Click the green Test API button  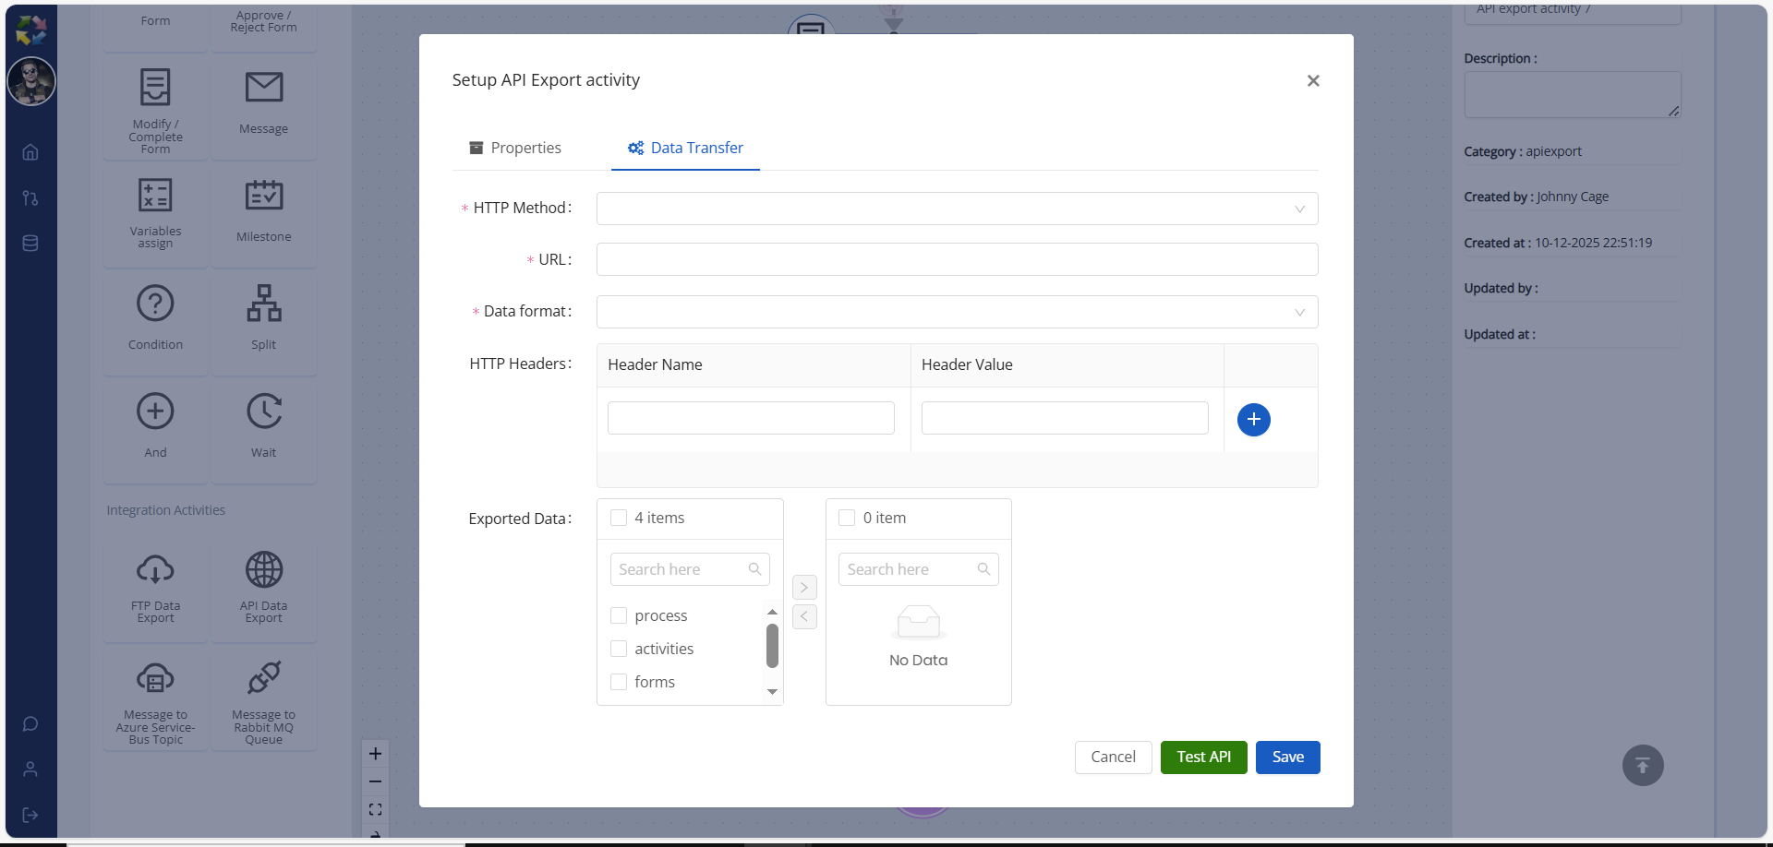point(1203,758)
